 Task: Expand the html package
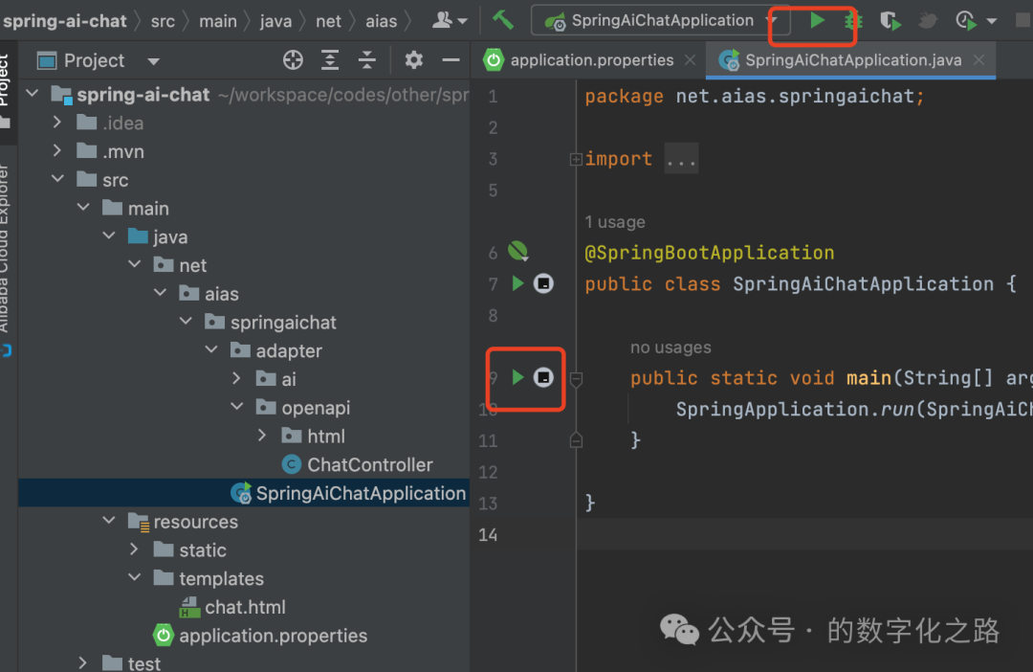click(x=263, y=435)
